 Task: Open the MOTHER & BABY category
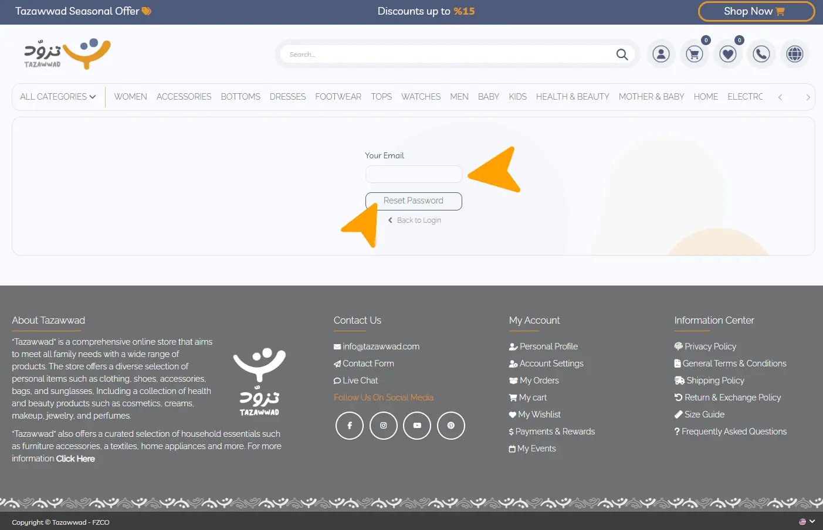pyautogui.click(x=651, y=97)
